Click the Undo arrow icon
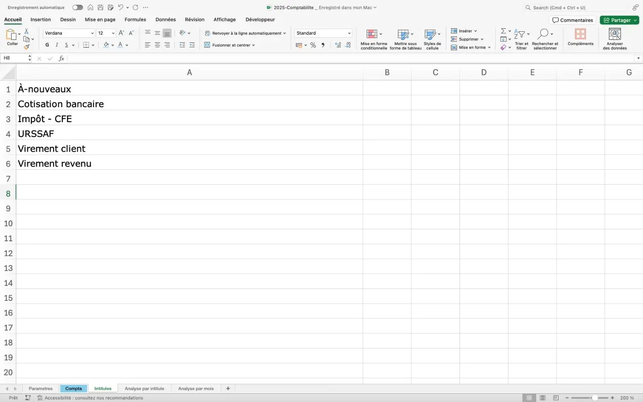The image size is (643, 402). [120, 7]
